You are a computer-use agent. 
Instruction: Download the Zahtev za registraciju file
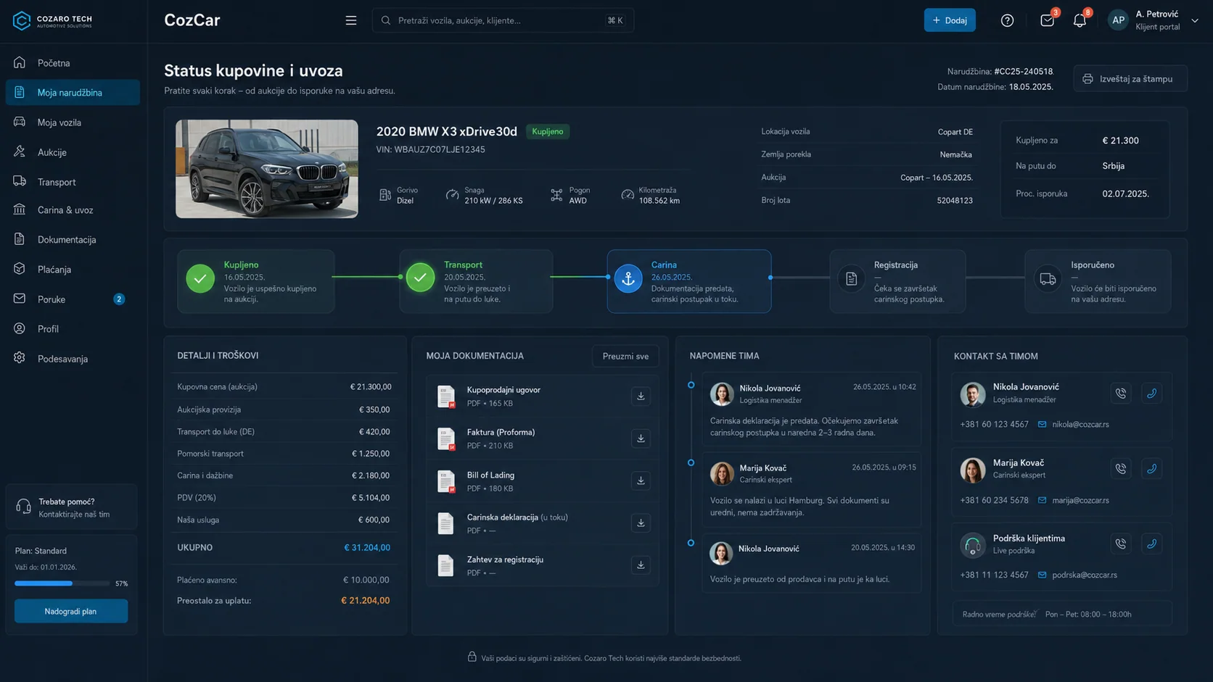point(641,565)
